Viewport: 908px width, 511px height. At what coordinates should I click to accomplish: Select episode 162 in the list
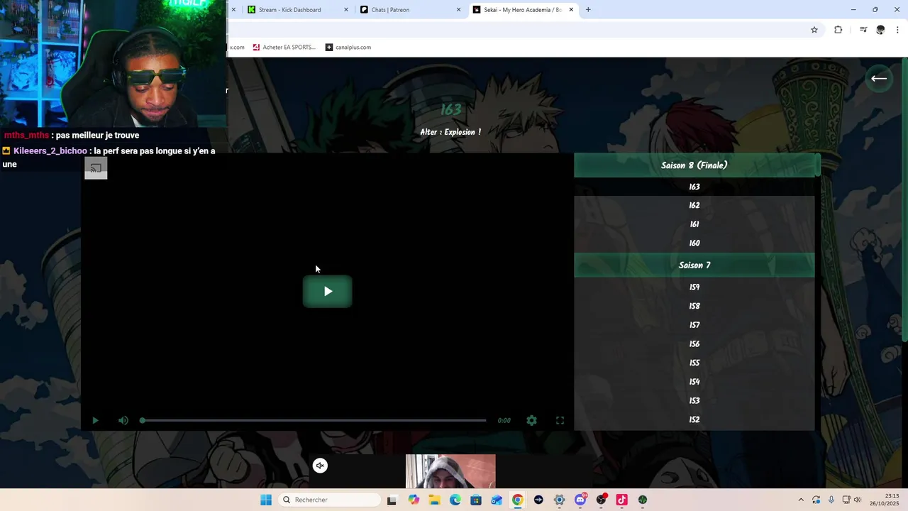pos(694,206)
